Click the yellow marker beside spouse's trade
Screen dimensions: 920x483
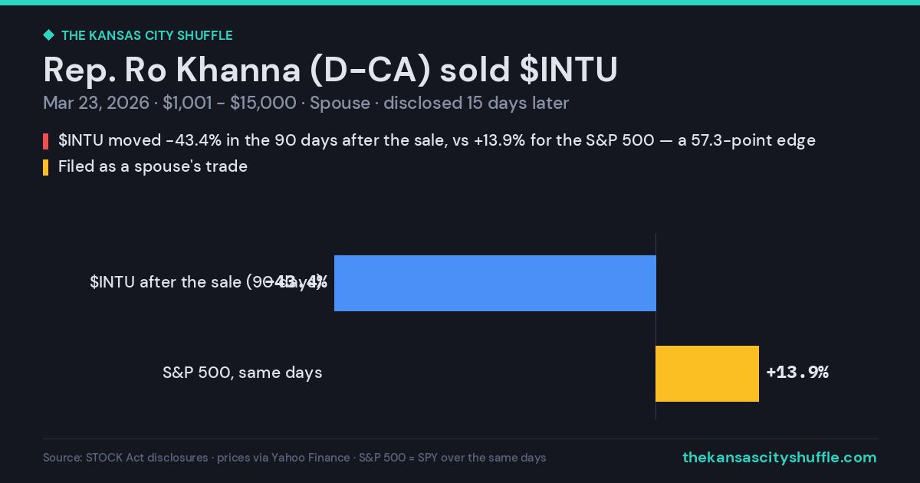[x=45, y=167]
